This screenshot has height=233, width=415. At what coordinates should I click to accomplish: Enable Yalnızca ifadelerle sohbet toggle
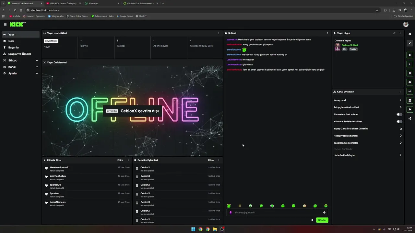[399, 122]
